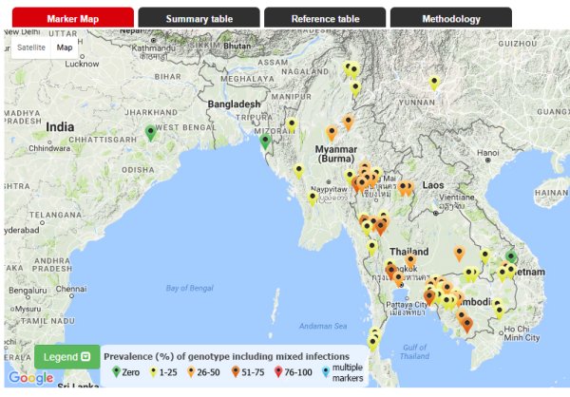Image resolution: width=570 pixels, height=397 pixels.
Task: Click the blue multiple markers legend swatch
Action: tap(326, 373)
